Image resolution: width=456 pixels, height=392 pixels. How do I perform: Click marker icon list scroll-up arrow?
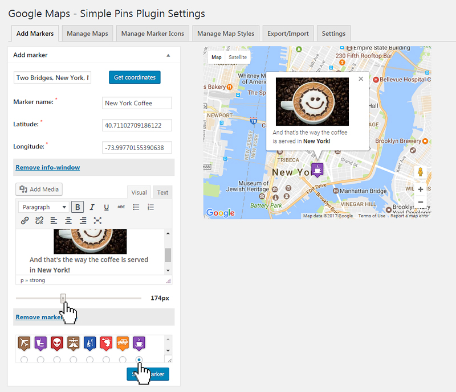tap(168, 339)
